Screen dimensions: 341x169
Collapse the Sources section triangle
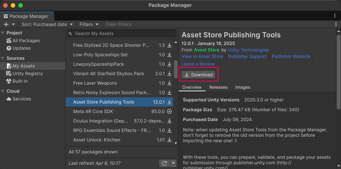(x=2, y=58)
